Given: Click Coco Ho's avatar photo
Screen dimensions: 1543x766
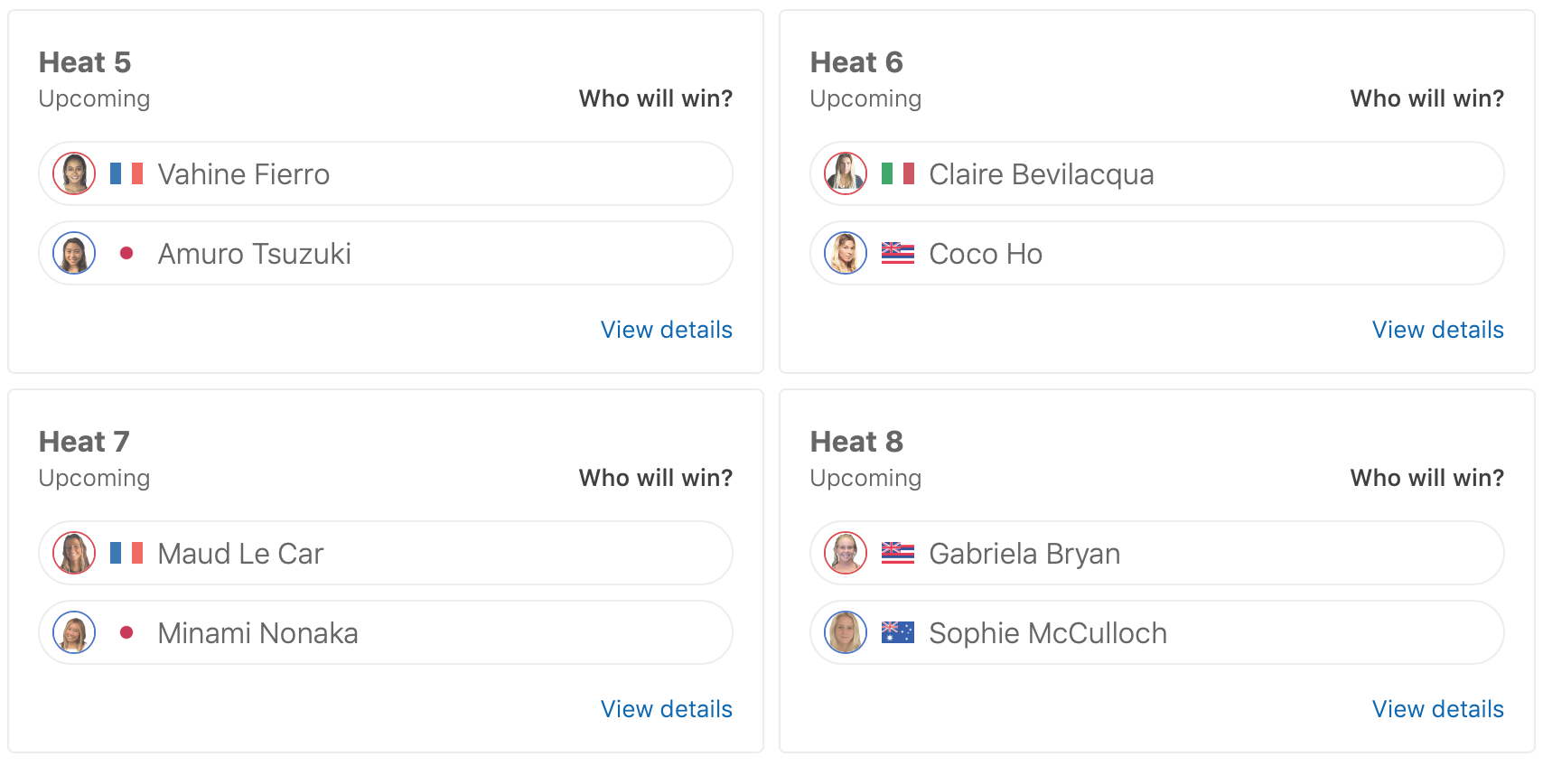Looking at the screenshot, I should coord(846,253).
